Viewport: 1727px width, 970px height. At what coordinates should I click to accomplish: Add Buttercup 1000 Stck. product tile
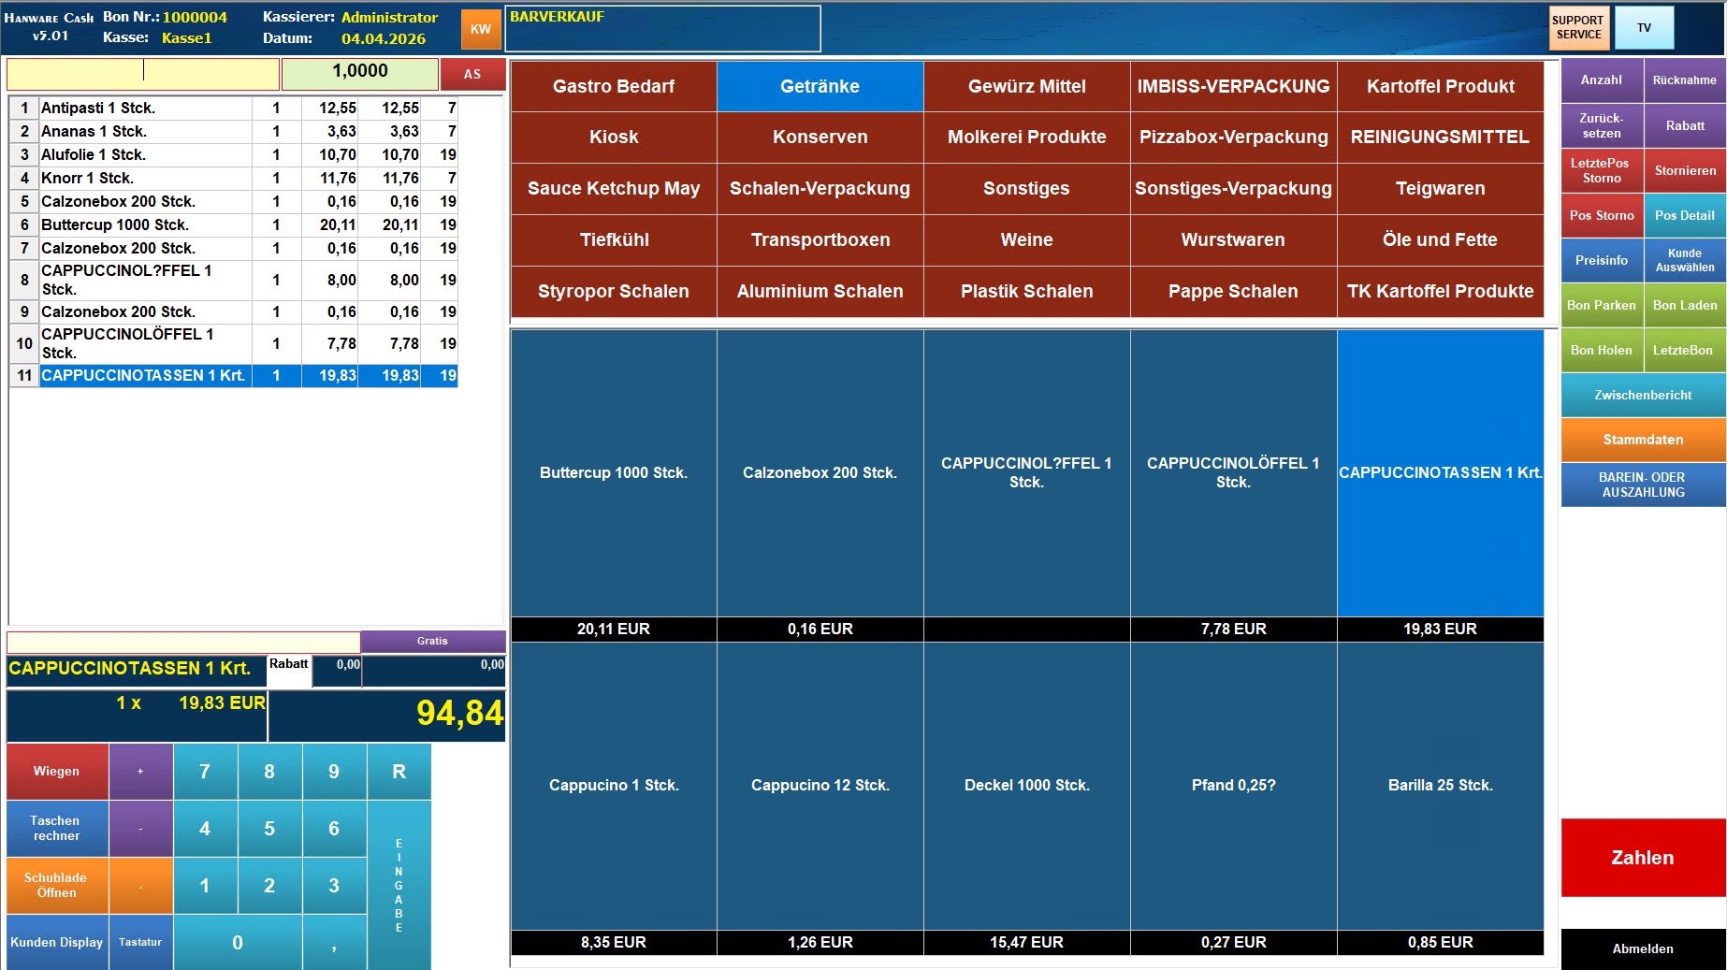point(614,473)
